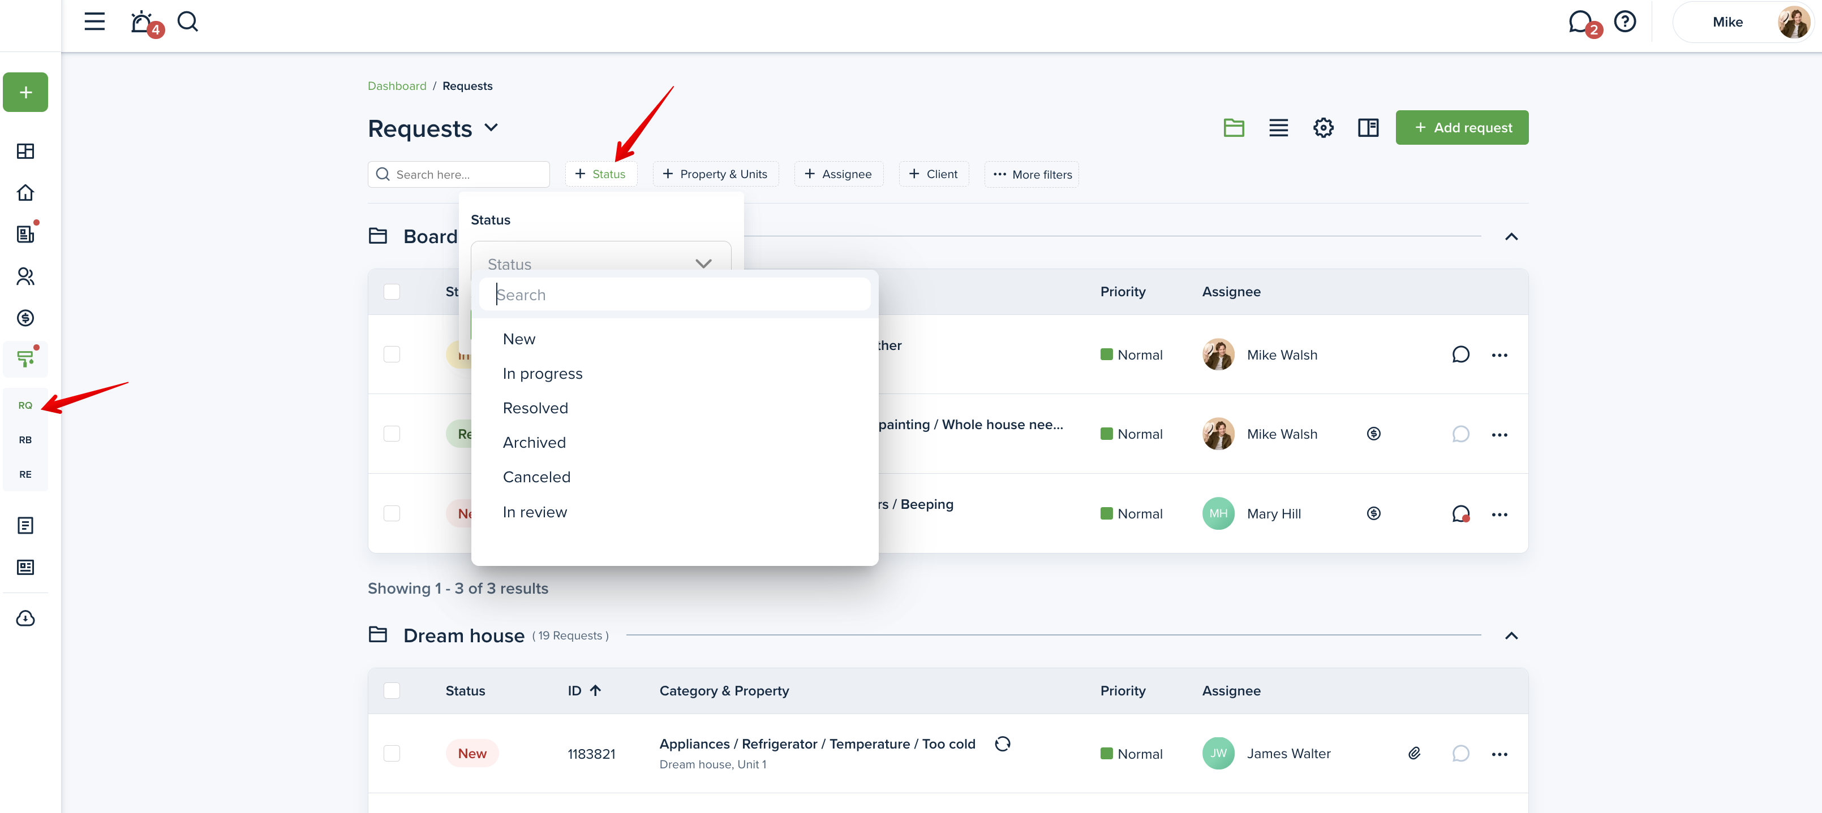This screenshot has height=813, width=1822.
Task: Expand the Requests title dropdown
Action: [x=492, y=128]
